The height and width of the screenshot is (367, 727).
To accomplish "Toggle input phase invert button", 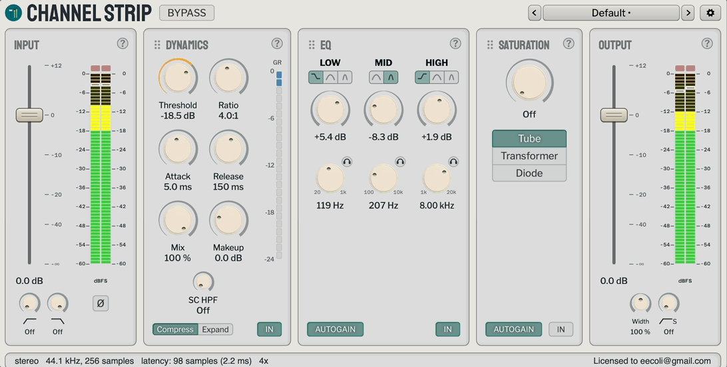I will tap(100, 303).
